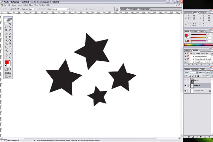The image size is (213, 142).
Task: Switch to the Channels tab
Action: [195, 69]
